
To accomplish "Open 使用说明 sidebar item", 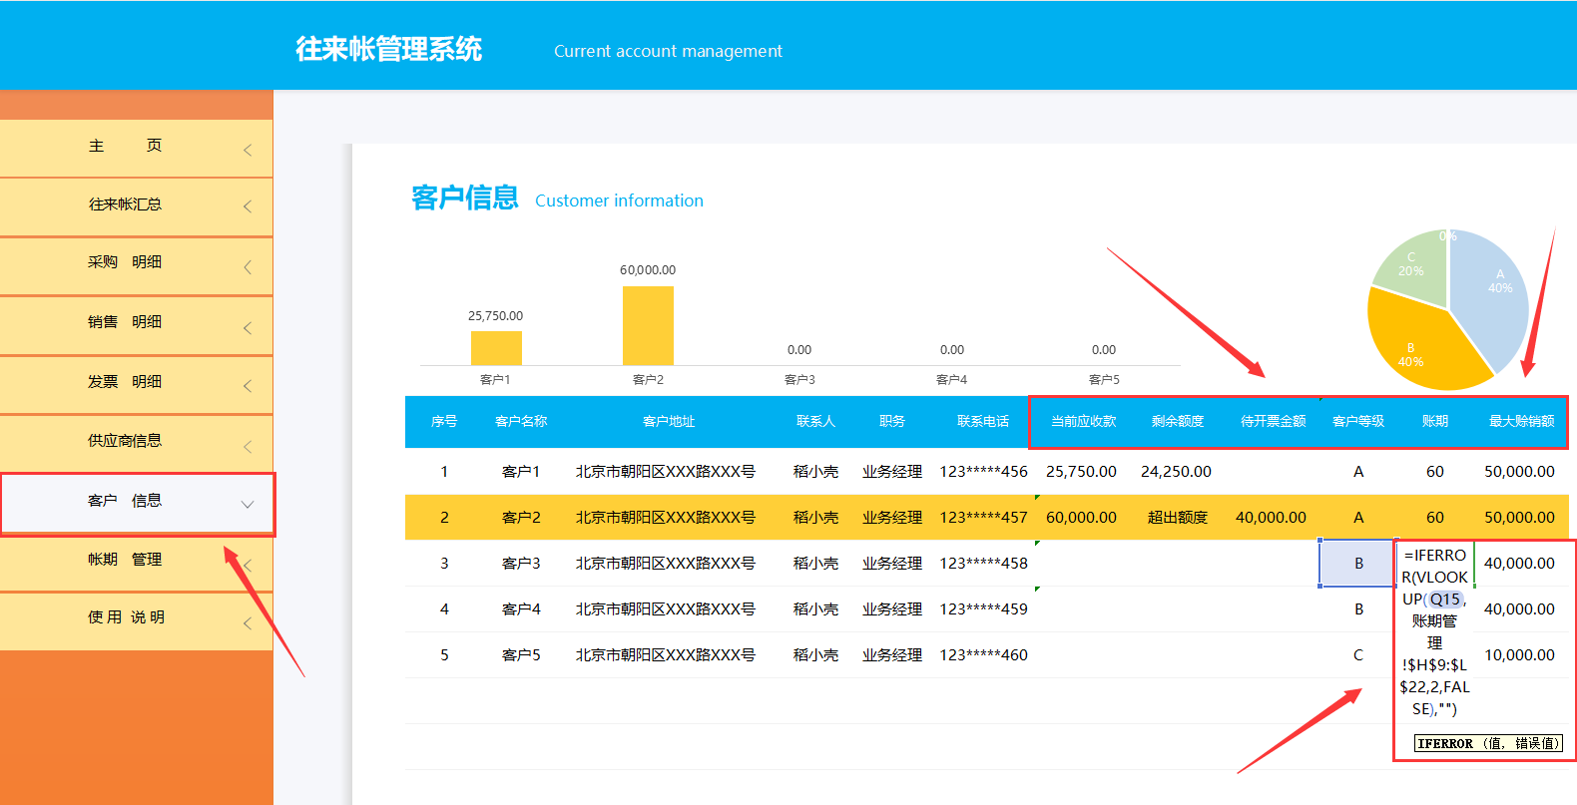I will (x=136, y=620).
